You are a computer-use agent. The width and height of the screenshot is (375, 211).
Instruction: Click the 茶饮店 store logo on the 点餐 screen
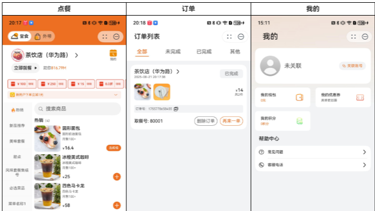(x=18, y=55)
